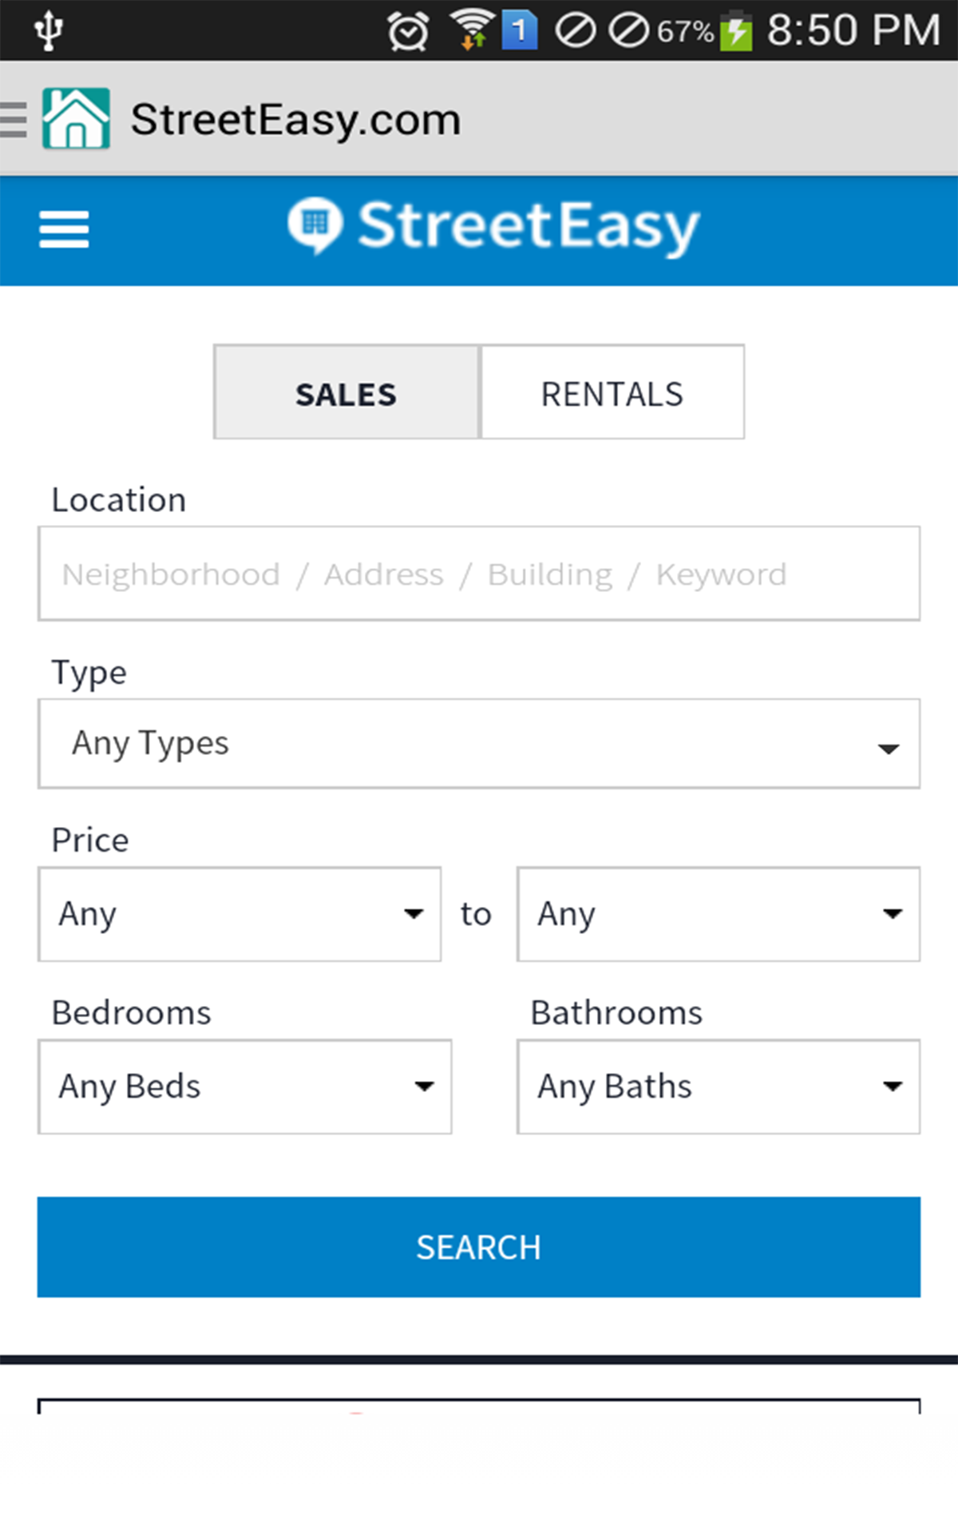Expand the Any Baths dropdown
The image size is (958, 1534).
[718, 1087]
